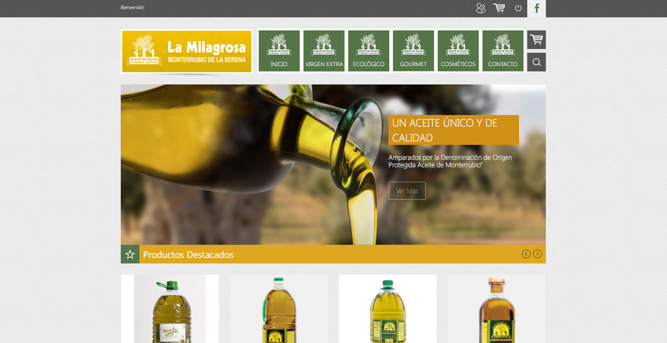This screenshot has width=667, height=343.
Task: Open the CONTACTO menu tile
Action: [x=503, y=51]
